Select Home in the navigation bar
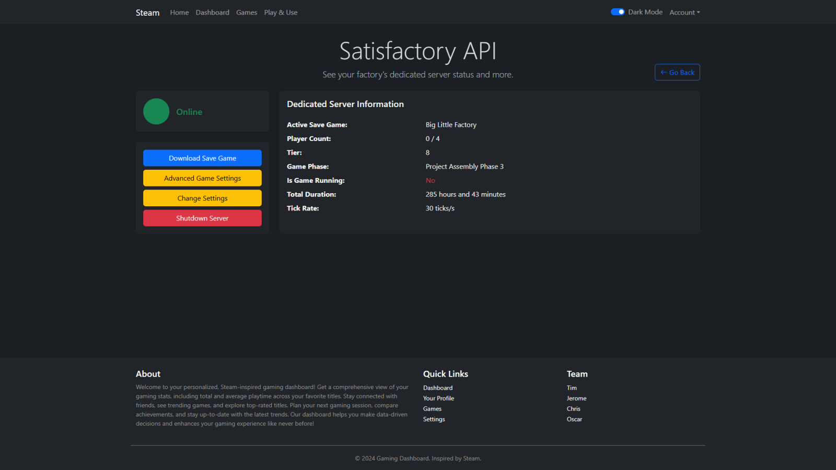Viewport: 836px width, 470px height. click(x=179, y=12)
